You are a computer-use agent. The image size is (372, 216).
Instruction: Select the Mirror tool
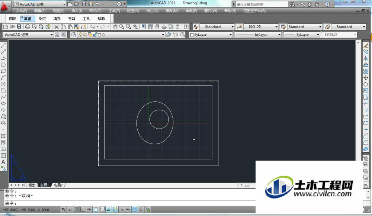tap(366, 58)
